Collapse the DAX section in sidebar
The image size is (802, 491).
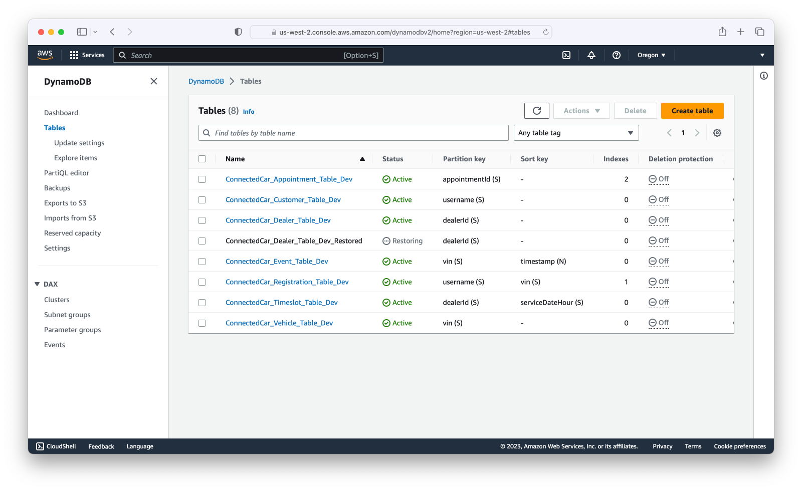[37, 284]
